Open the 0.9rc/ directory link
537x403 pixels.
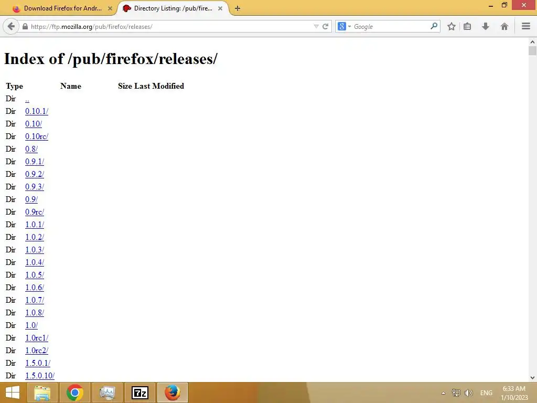pos(35,212)
